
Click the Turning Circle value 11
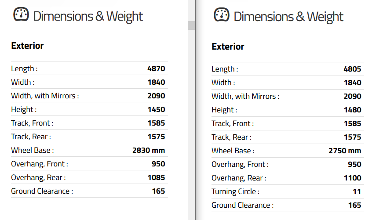click(x=357, y=192)
